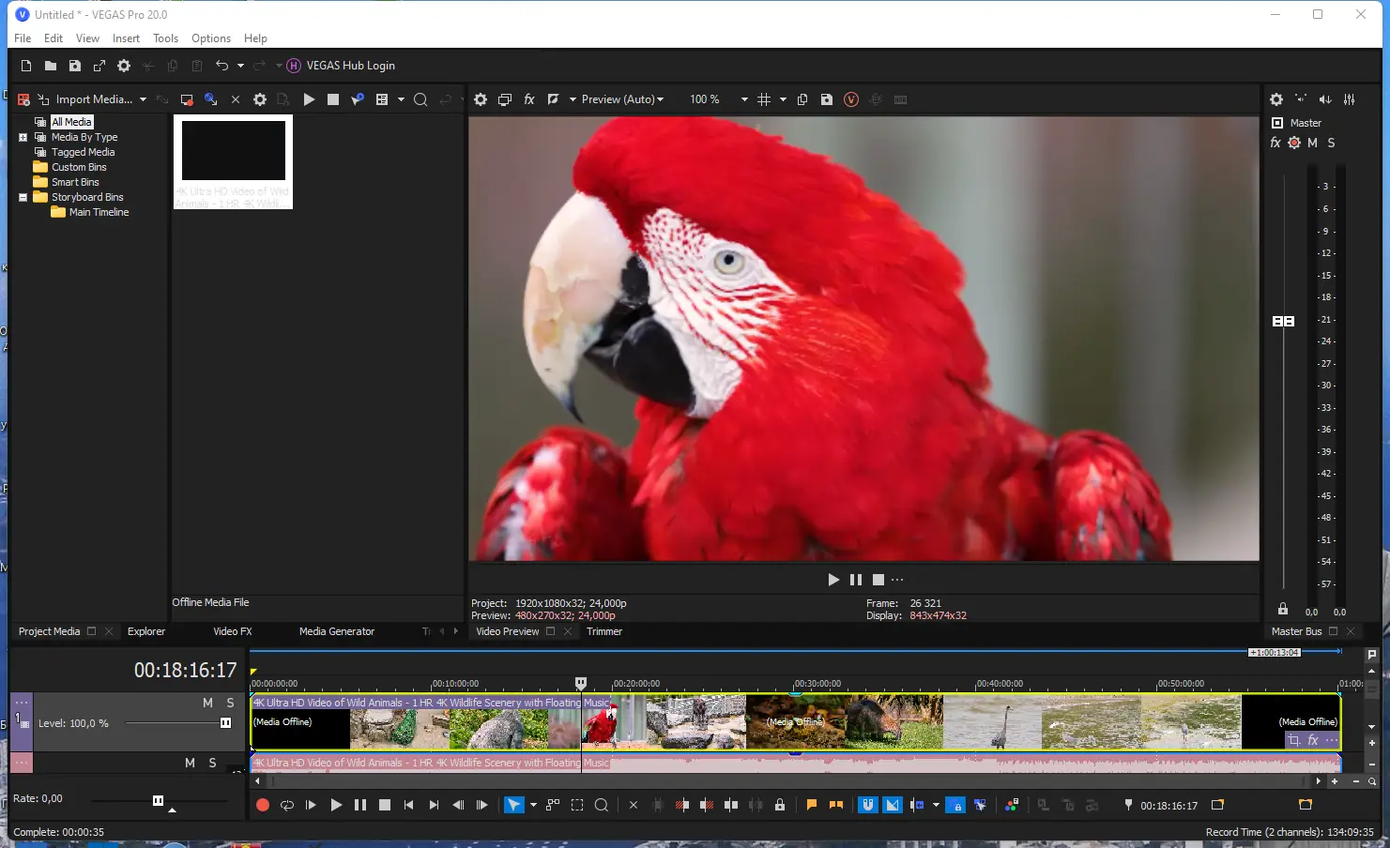Click the video track Level slider handle
The width and height of the screenshot is (1390, 848).
225,723
